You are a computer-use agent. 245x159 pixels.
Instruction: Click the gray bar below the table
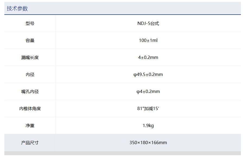tap(122, 153)
